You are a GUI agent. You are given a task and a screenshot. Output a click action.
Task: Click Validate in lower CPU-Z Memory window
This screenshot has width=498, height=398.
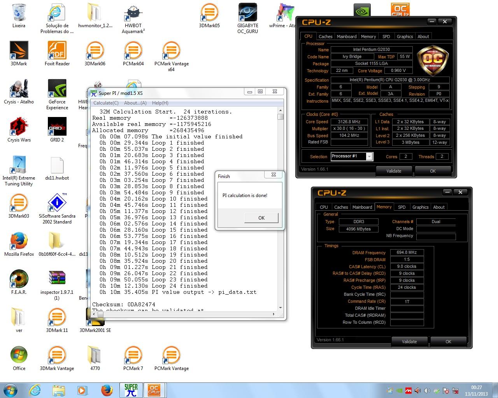[x=409, y=342]
